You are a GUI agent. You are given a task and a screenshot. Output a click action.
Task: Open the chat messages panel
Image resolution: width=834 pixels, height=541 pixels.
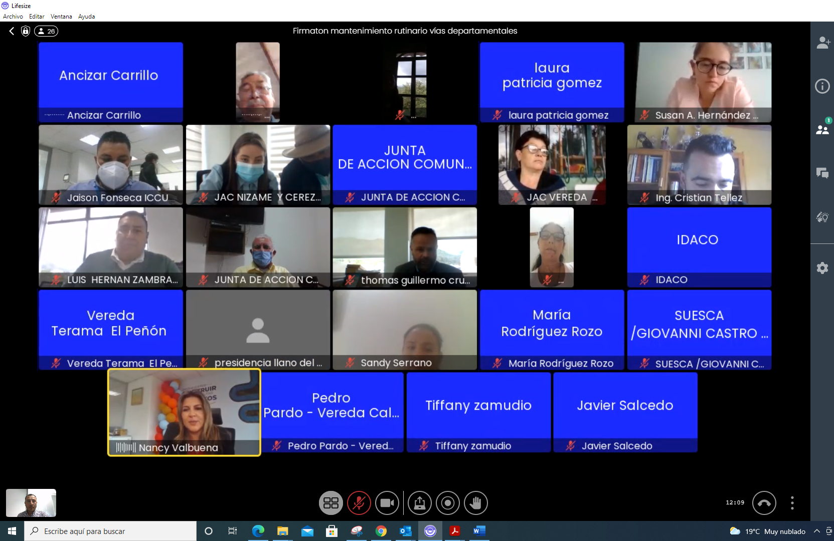(822, 173)
